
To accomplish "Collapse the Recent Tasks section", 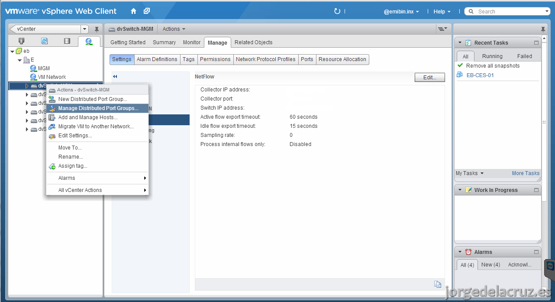I will tap(460, 43).
